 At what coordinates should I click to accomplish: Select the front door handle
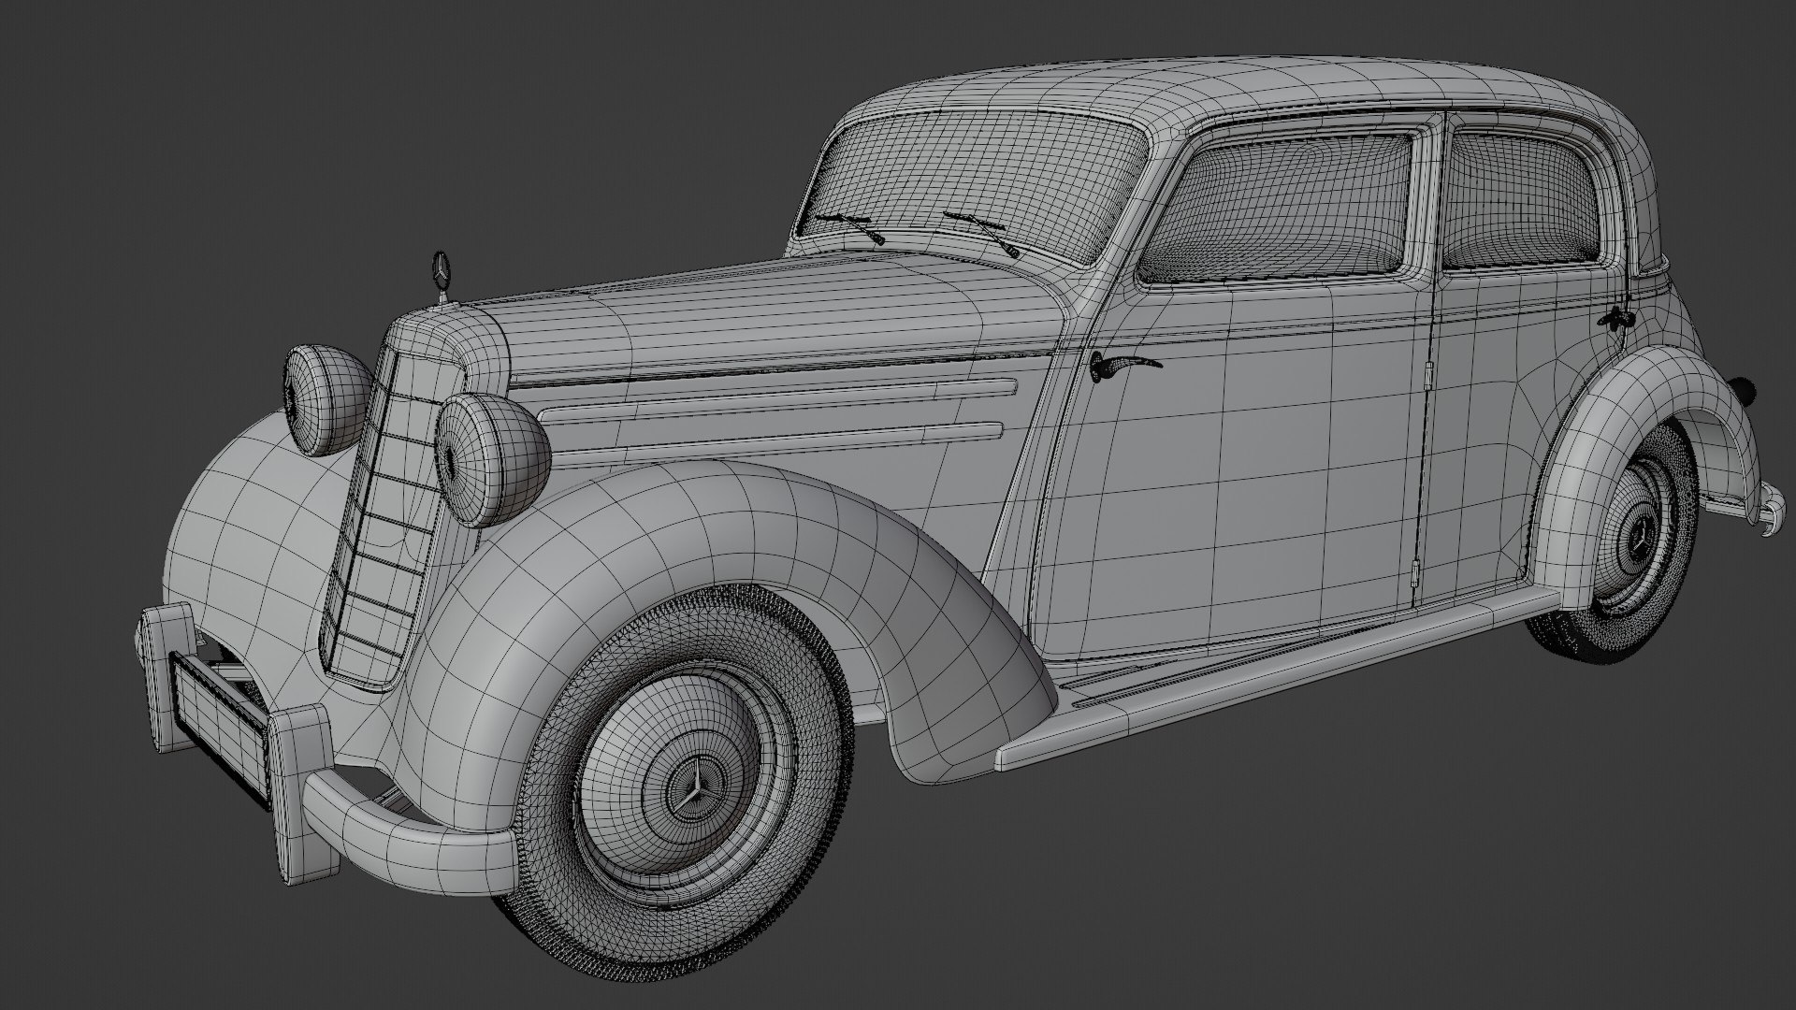[1124, 366]
